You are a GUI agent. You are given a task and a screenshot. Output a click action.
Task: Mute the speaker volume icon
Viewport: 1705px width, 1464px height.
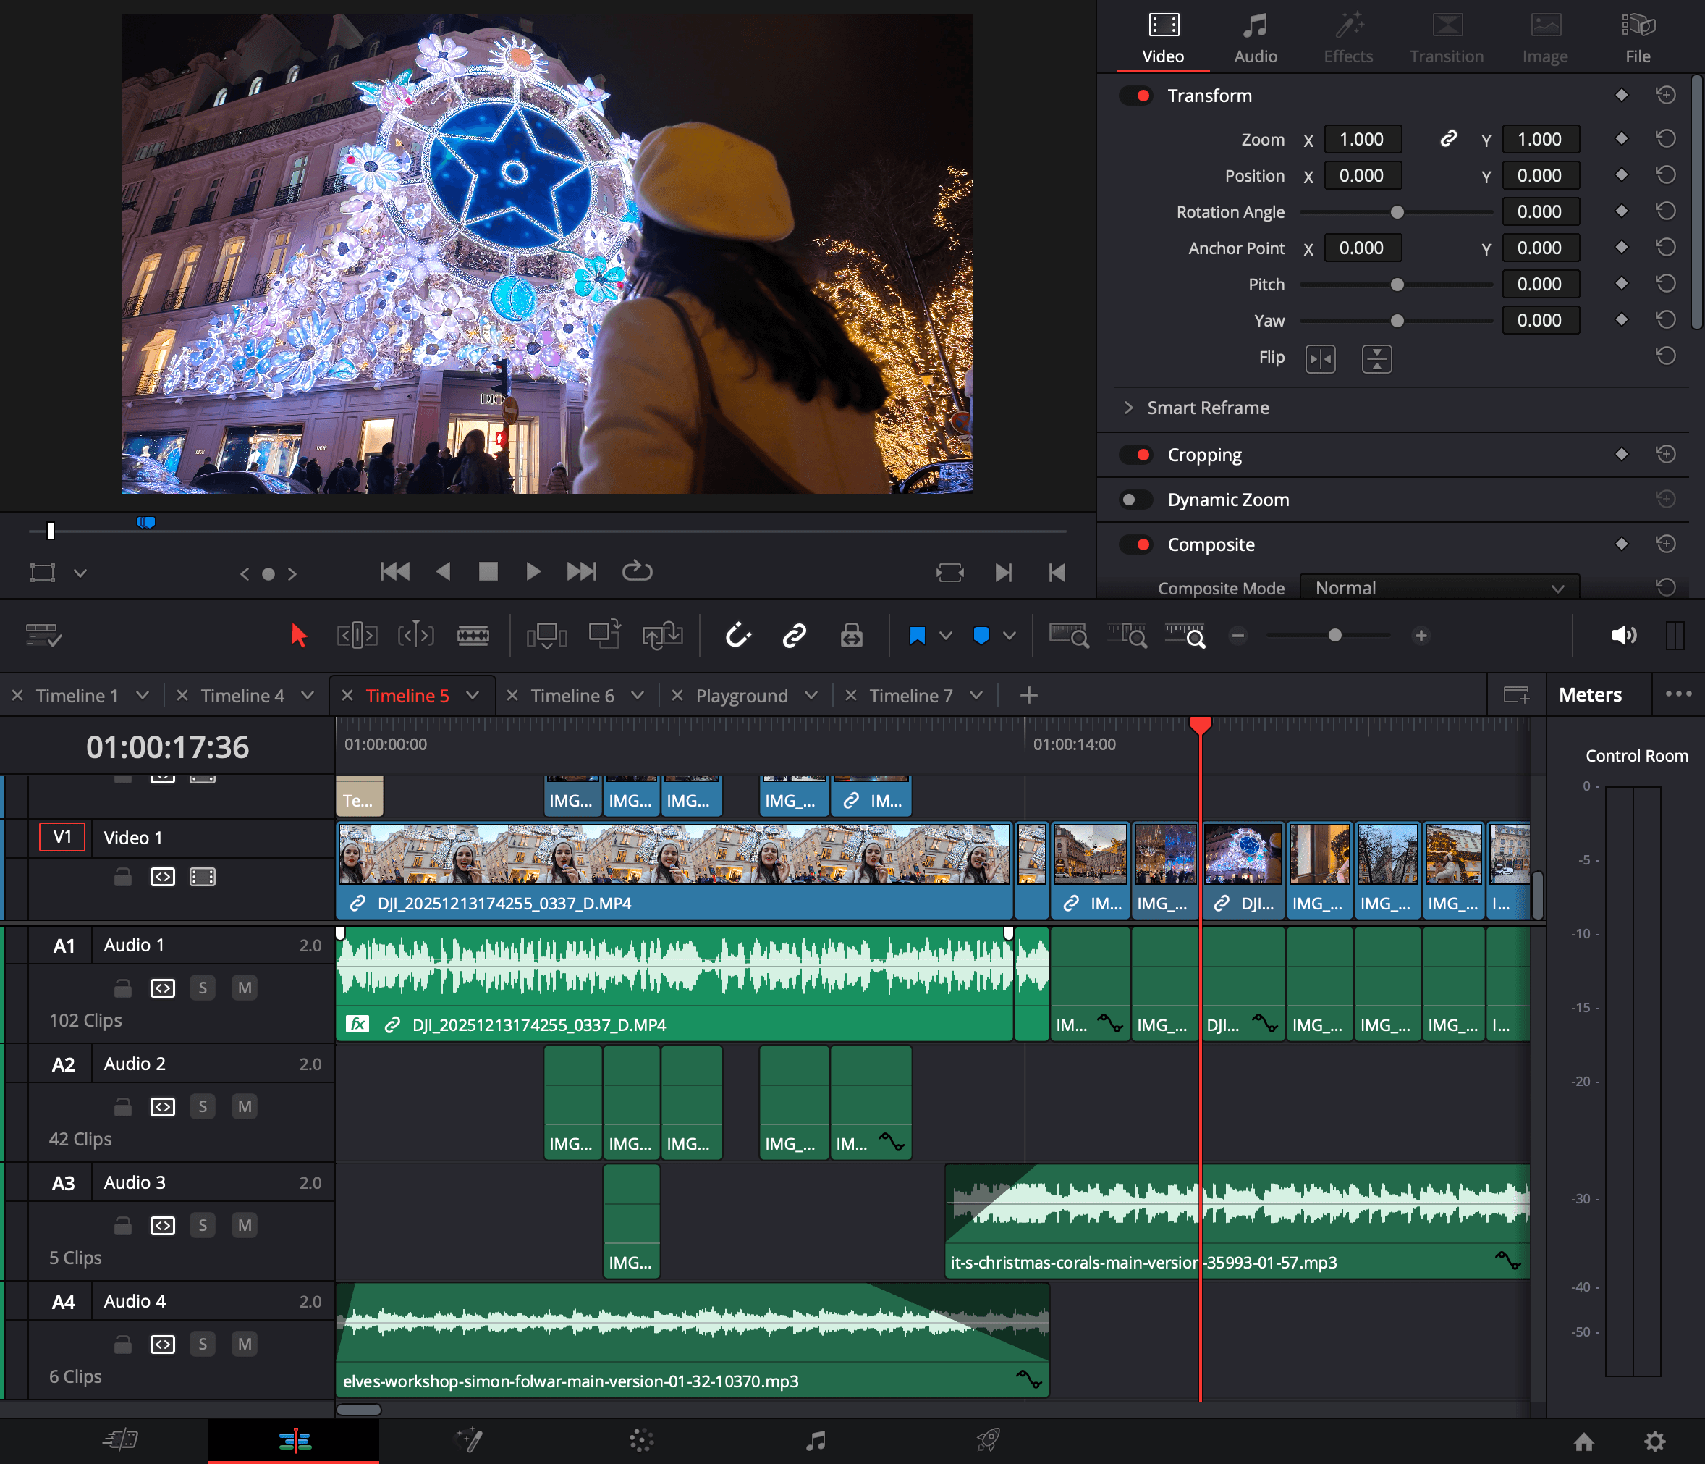coord(1623,636)
